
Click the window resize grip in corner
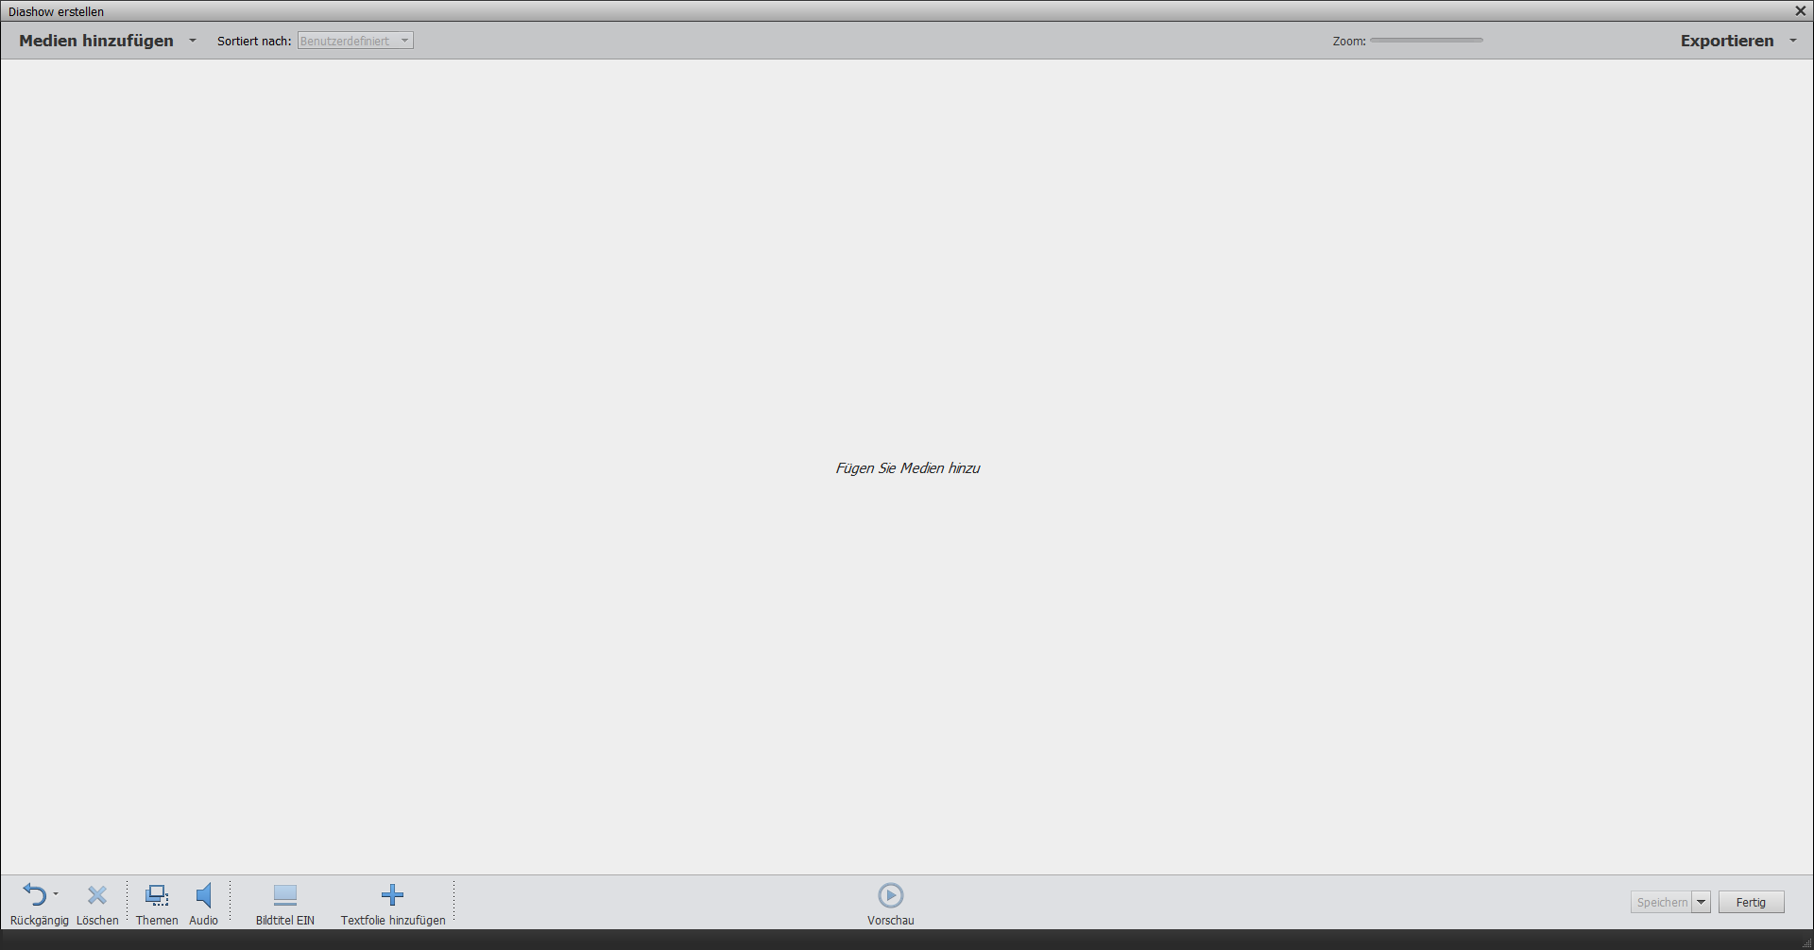click(1806, 942)
